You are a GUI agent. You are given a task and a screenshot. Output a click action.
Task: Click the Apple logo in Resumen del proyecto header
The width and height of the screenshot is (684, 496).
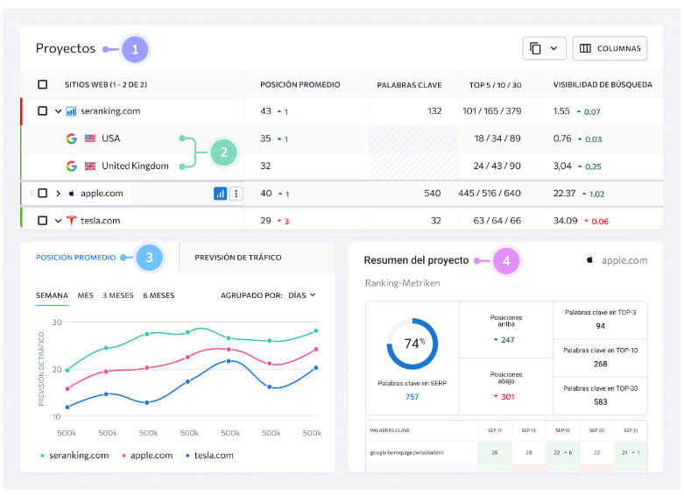pos(589,260)
